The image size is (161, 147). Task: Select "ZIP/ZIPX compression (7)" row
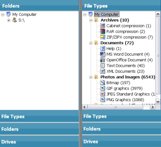130,37
